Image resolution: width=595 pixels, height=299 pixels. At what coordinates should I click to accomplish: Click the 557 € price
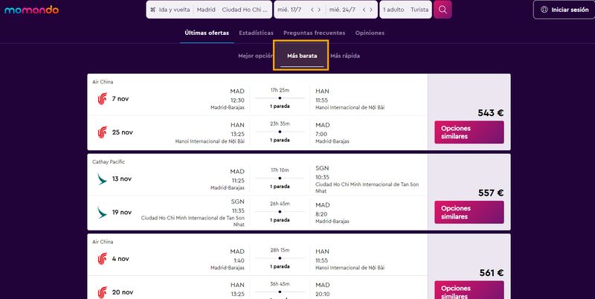tap(491, 193)
